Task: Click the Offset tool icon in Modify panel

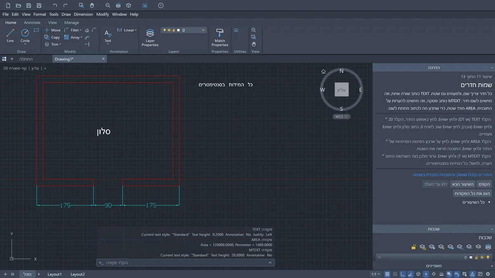Action: (87, 37)
